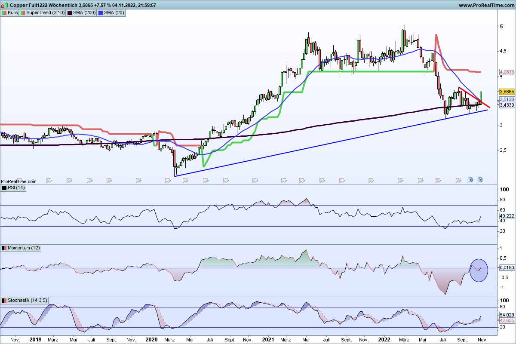Screen dimensions: 516x344
Task: Open the SuperTrend (3 10) indicator settings
Action: (46, 13)
